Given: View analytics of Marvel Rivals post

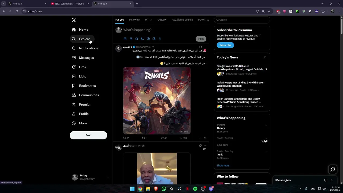Looking at the screenshot, I should [x=181, y=138].
